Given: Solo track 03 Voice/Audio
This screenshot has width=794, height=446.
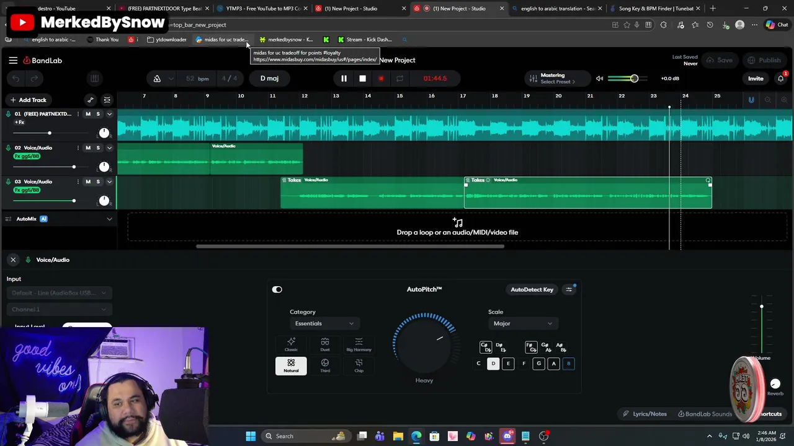Looking at the screenshot, I should 98,181.
